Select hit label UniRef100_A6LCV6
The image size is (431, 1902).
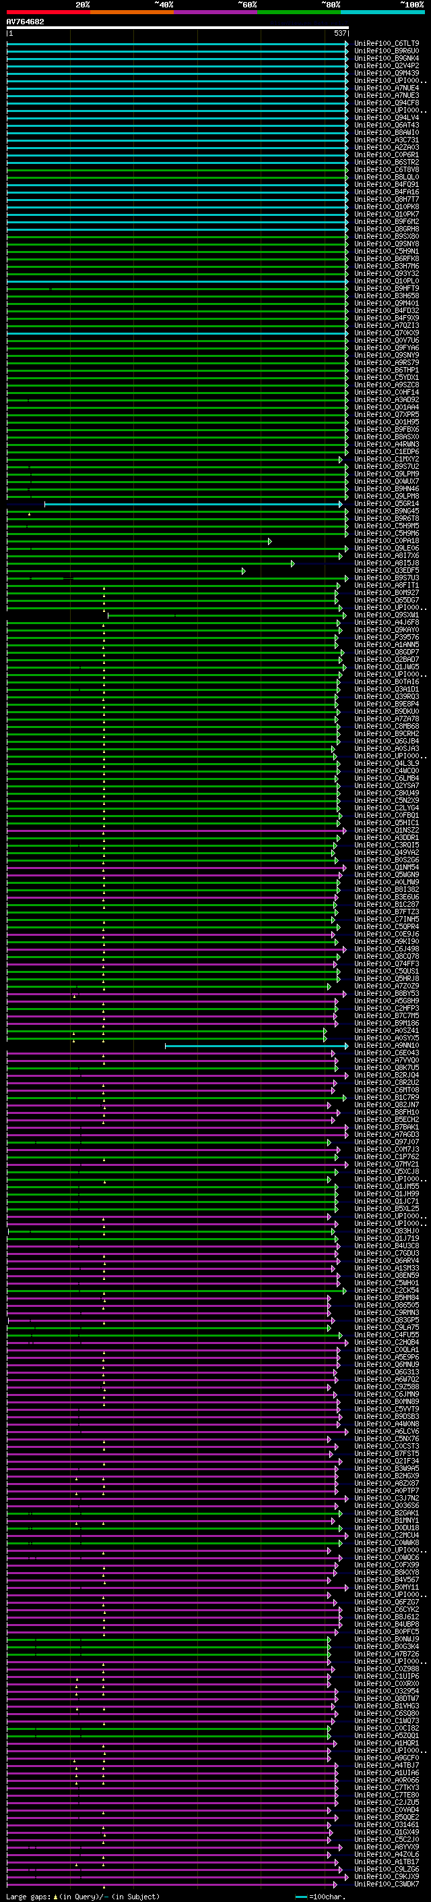[x=387, y=1431]
